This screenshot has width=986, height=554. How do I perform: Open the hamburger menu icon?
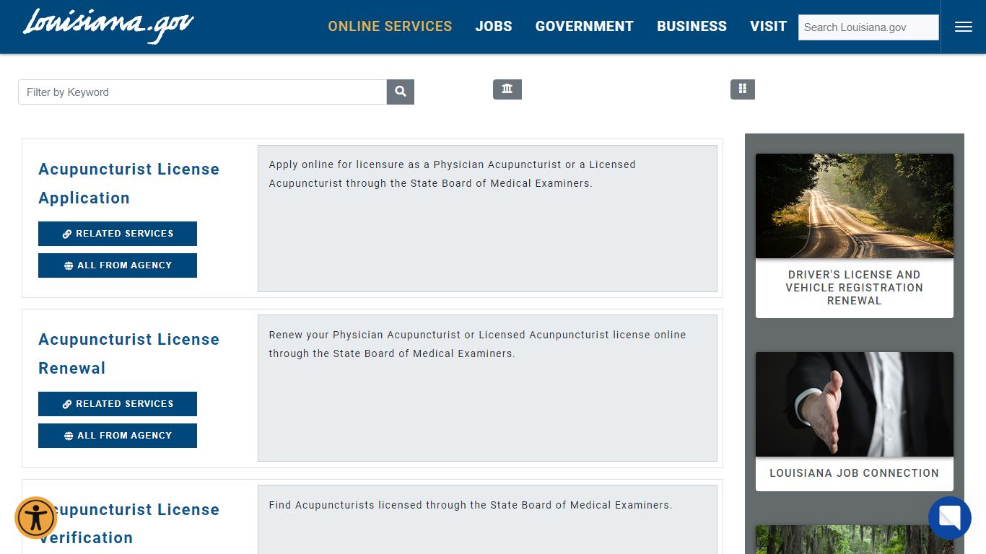point(963,27)
